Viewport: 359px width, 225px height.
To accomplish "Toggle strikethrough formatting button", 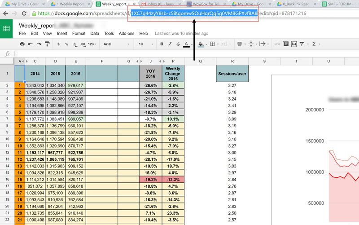I will (178, 44).
